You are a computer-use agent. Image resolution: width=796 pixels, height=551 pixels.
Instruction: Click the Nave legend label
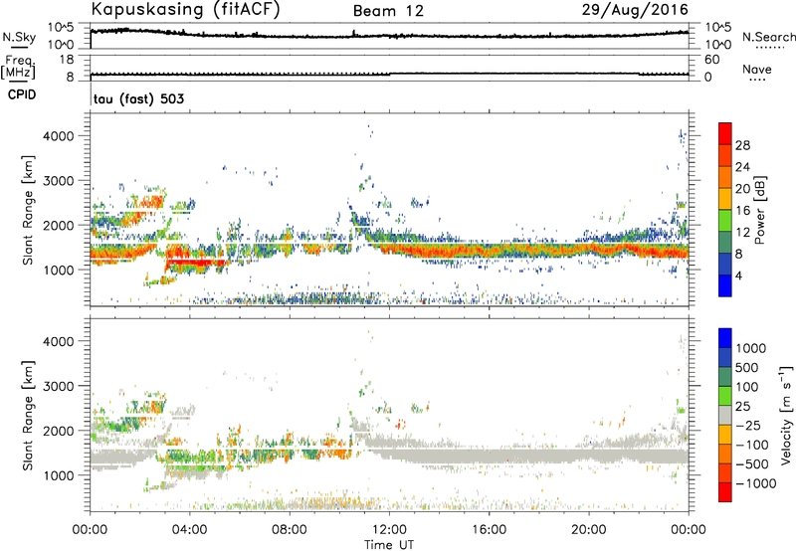[x=757, y=70]
